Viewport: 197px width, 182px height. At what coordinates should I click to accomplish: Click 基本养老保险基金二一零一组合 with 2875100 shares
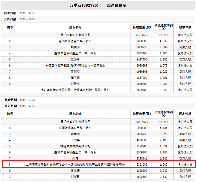75,53
